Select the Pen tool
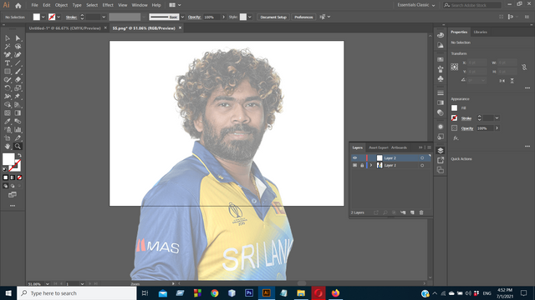Viewport: 535px width, 300px height. point(8,55)
